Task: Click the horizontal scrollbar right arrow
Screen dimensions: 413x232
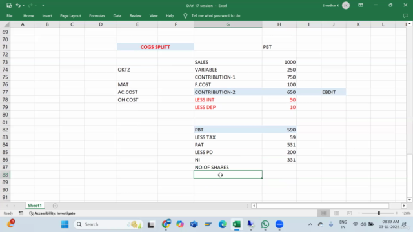Action: (404, 206)
